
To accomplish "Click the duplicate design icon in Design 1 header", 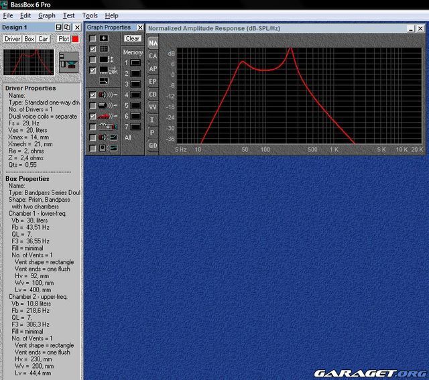I will [x=67, y=27].
